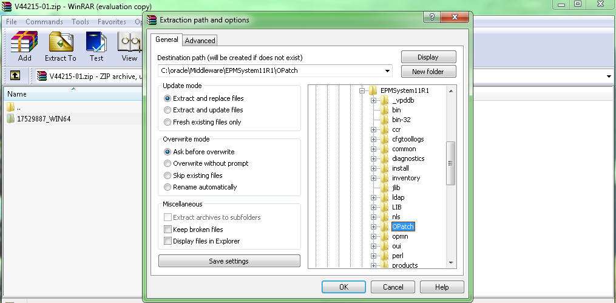Select the opmn folder in tree
The image size is (616, 303).
coord(400,236)
